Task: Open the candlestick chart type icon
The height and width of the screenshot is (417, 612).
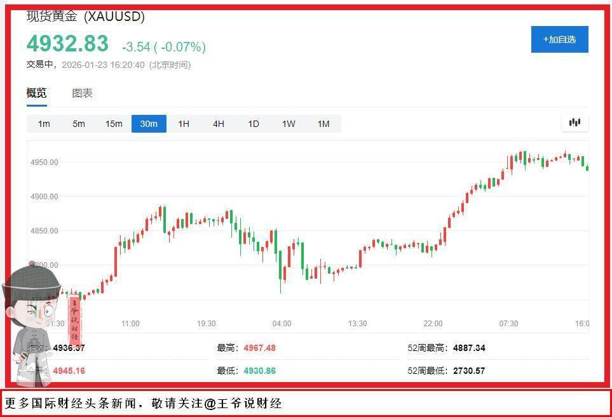Action: point(575,122)
